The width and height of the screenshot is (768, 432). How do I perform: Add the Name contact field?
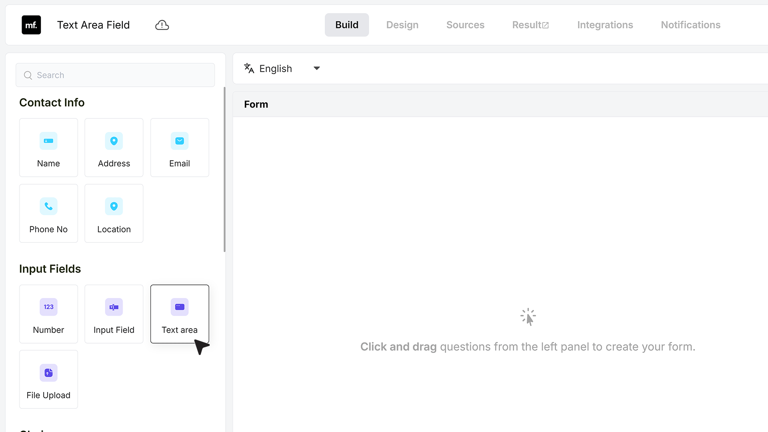click(48, 148)
